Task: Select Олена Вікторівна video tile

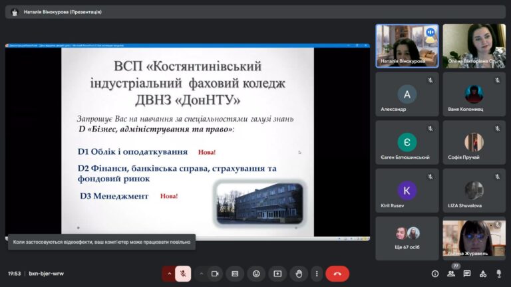Action: (474, 46)
